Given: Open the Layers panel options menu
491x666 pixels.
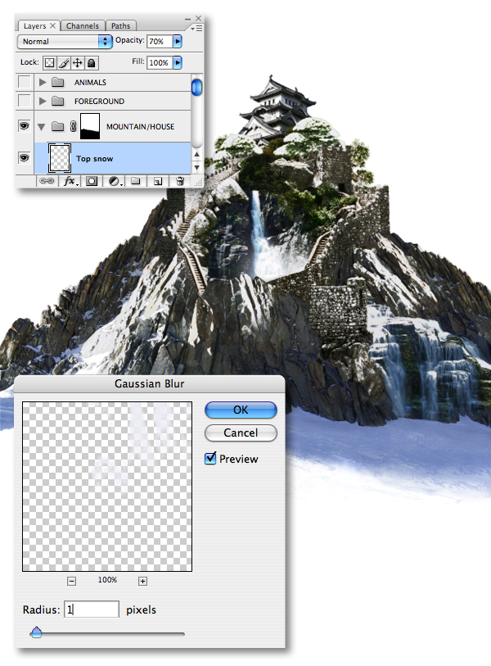Looking at the screenshot, I should click(x=196, y=28).
